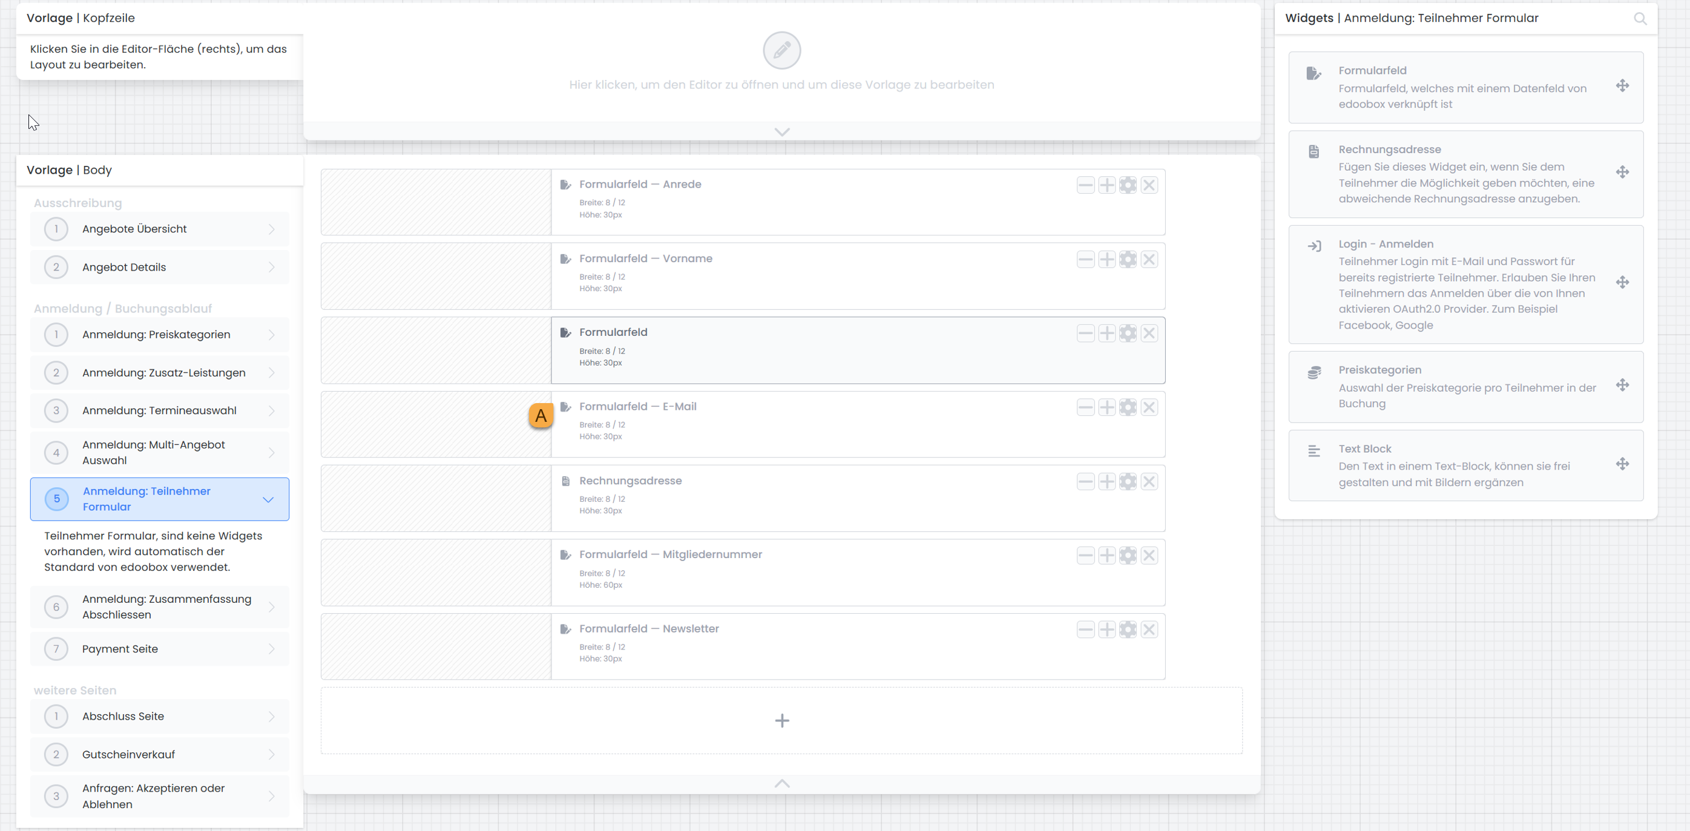Open settings gear for Formularfeld Newsletter
This screenshot has width=1690, height=831.
(x=1128, y=629)
